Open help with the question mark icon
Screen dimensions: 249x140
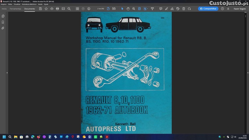(x=222, y=9)
